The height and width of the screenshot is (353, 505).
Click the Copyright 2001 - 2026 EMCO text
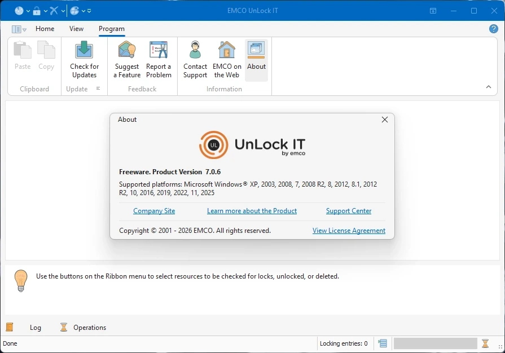pos(195,231)
